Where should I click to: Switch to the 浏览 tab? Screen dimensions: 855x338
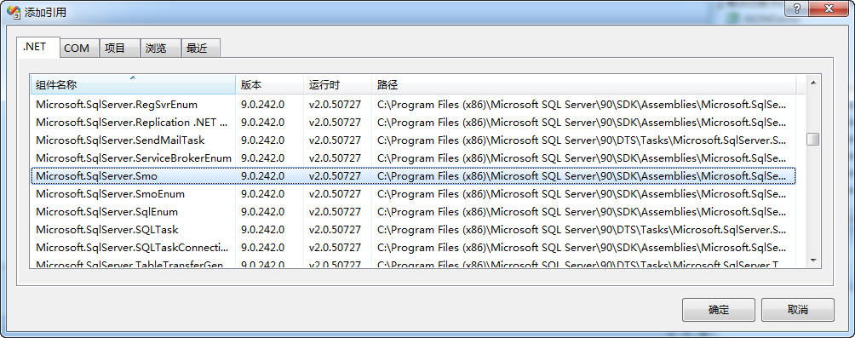point(160,48)
